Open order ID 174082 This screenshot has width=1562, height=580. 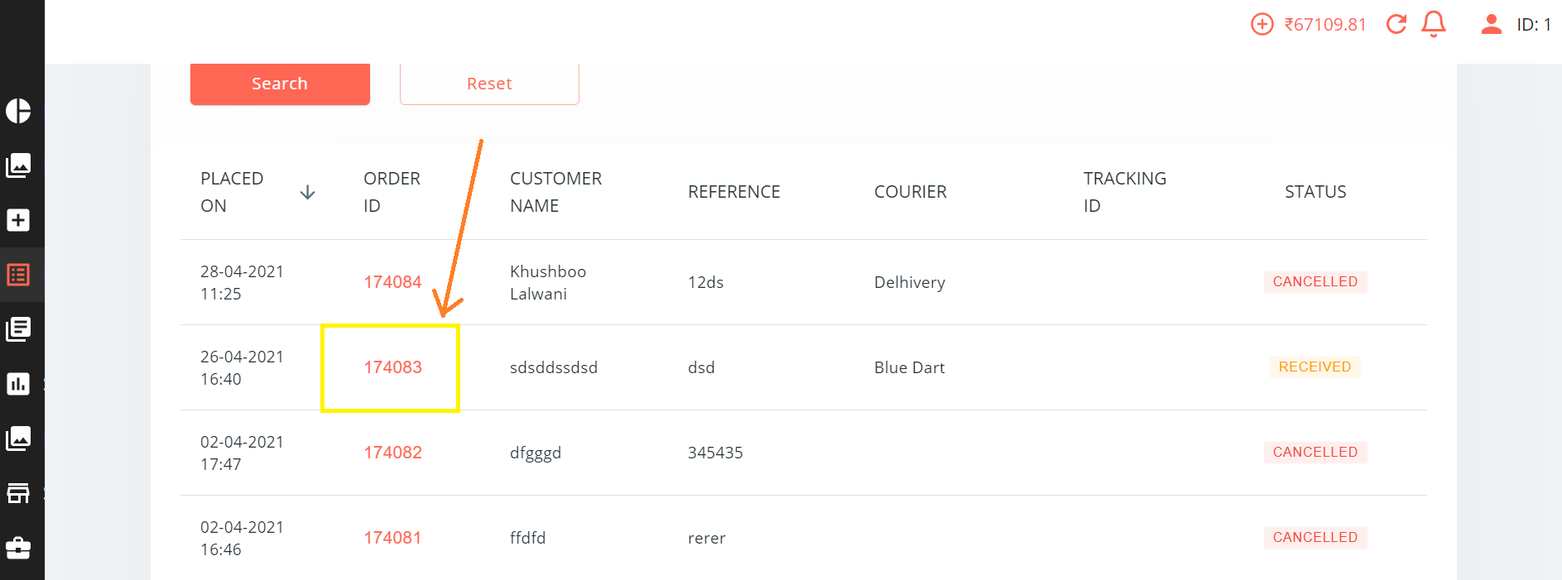tap(392, 453)
